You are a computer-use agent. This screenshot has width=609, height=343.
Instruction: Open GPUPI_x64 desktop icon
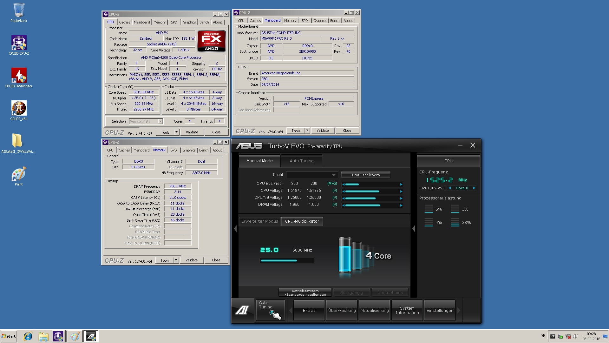click(x=19, y=111)
